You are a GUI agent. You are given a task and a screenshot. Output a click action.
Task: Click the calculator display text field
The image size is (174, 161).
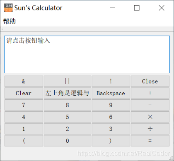click(x=87, y=54)
